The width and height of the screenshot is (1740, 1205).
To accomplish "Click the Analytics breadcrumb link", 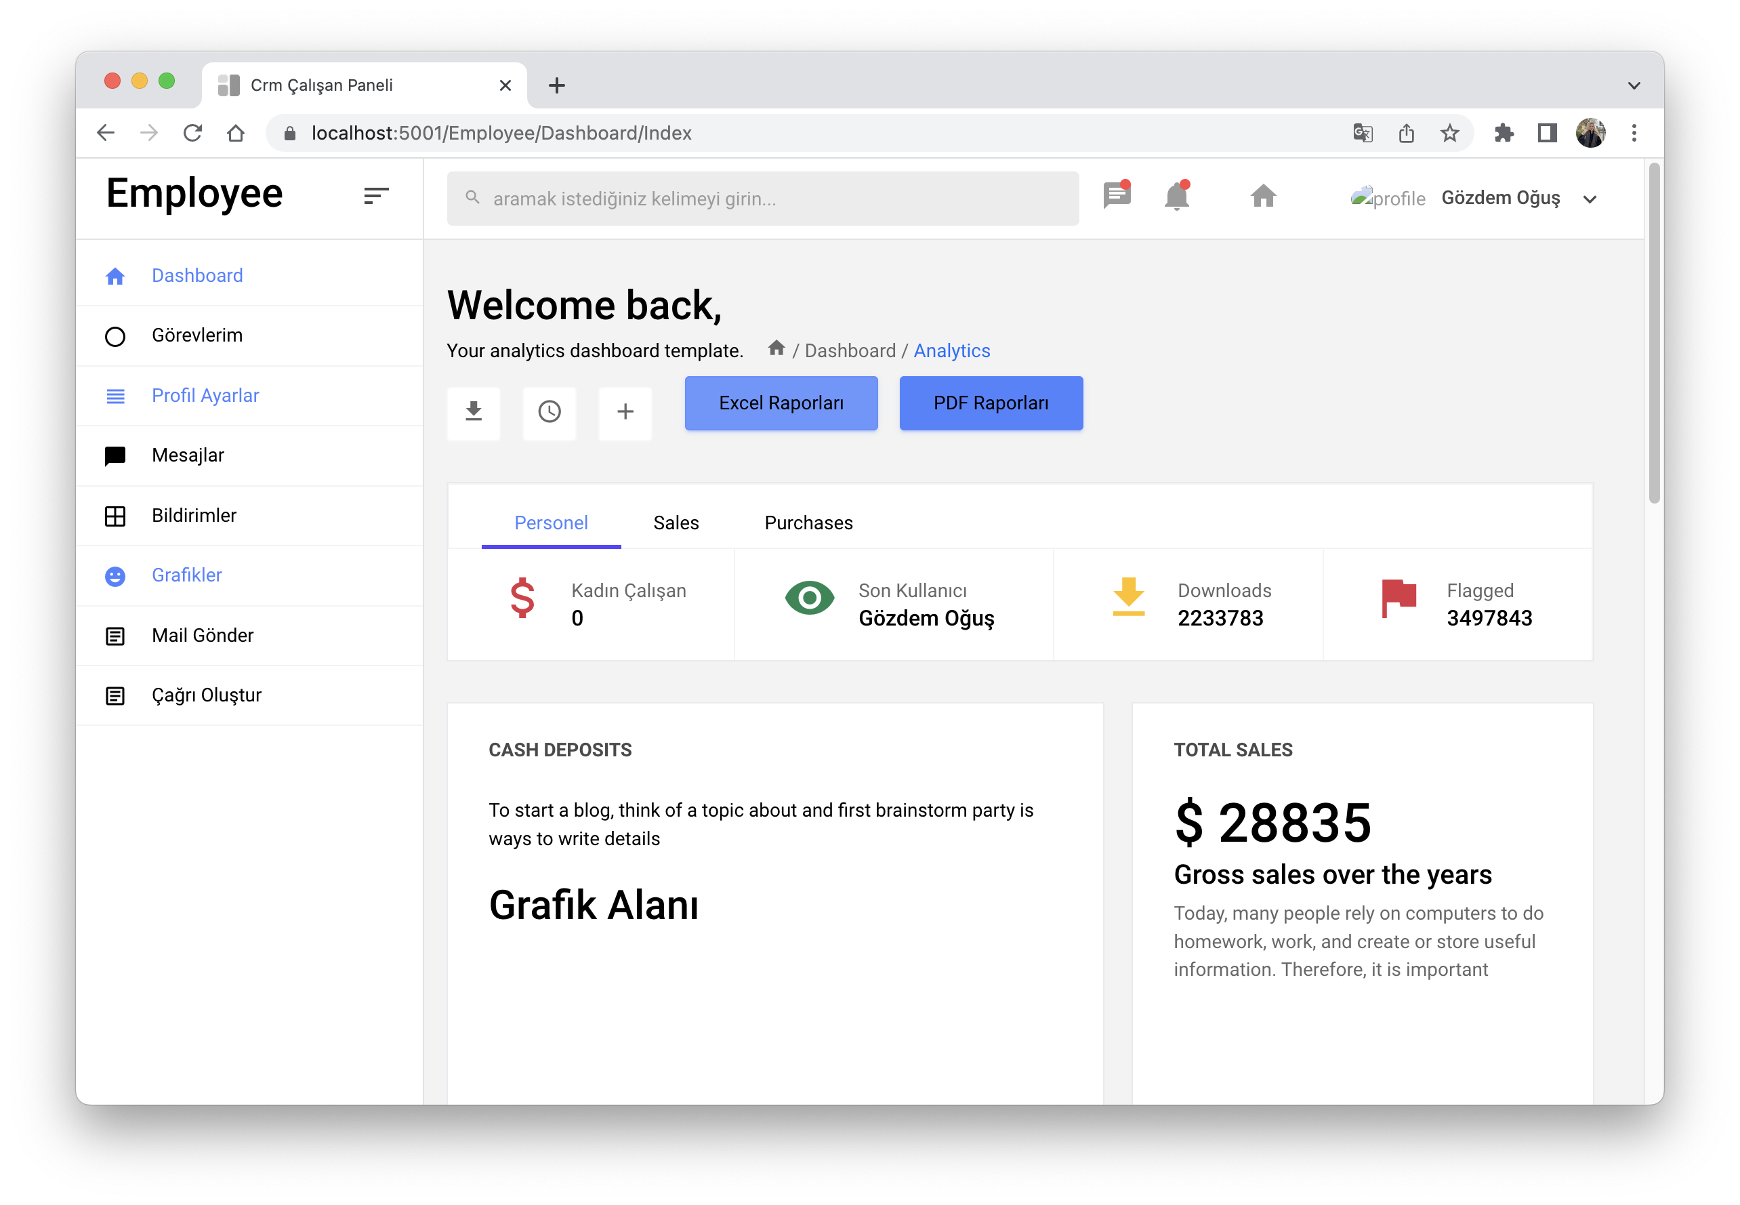I will tap(952, 351).
